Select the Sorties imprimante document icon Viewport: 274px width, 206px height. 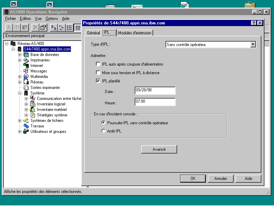[26, 88]
